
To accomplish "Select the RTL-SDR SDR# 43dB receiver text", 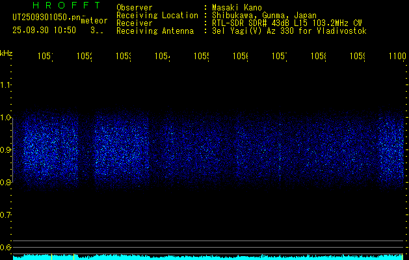I will coord(287,23).
